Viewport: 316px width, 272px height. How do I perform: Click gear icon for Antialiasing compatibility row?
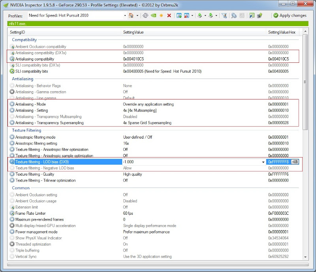(x=12, y=59)
